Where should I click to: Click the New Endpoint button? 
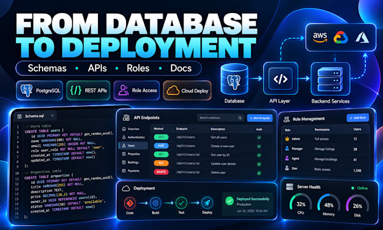click(x=260, y=118)
